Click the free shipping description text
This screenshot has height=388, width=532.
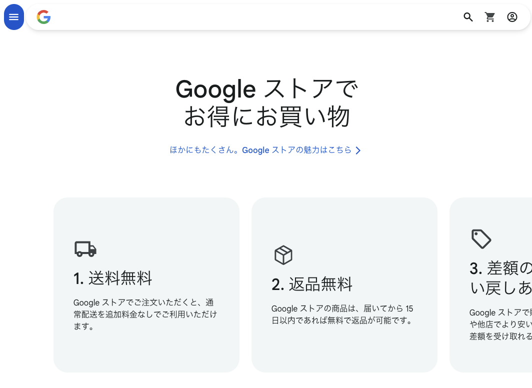145,314
